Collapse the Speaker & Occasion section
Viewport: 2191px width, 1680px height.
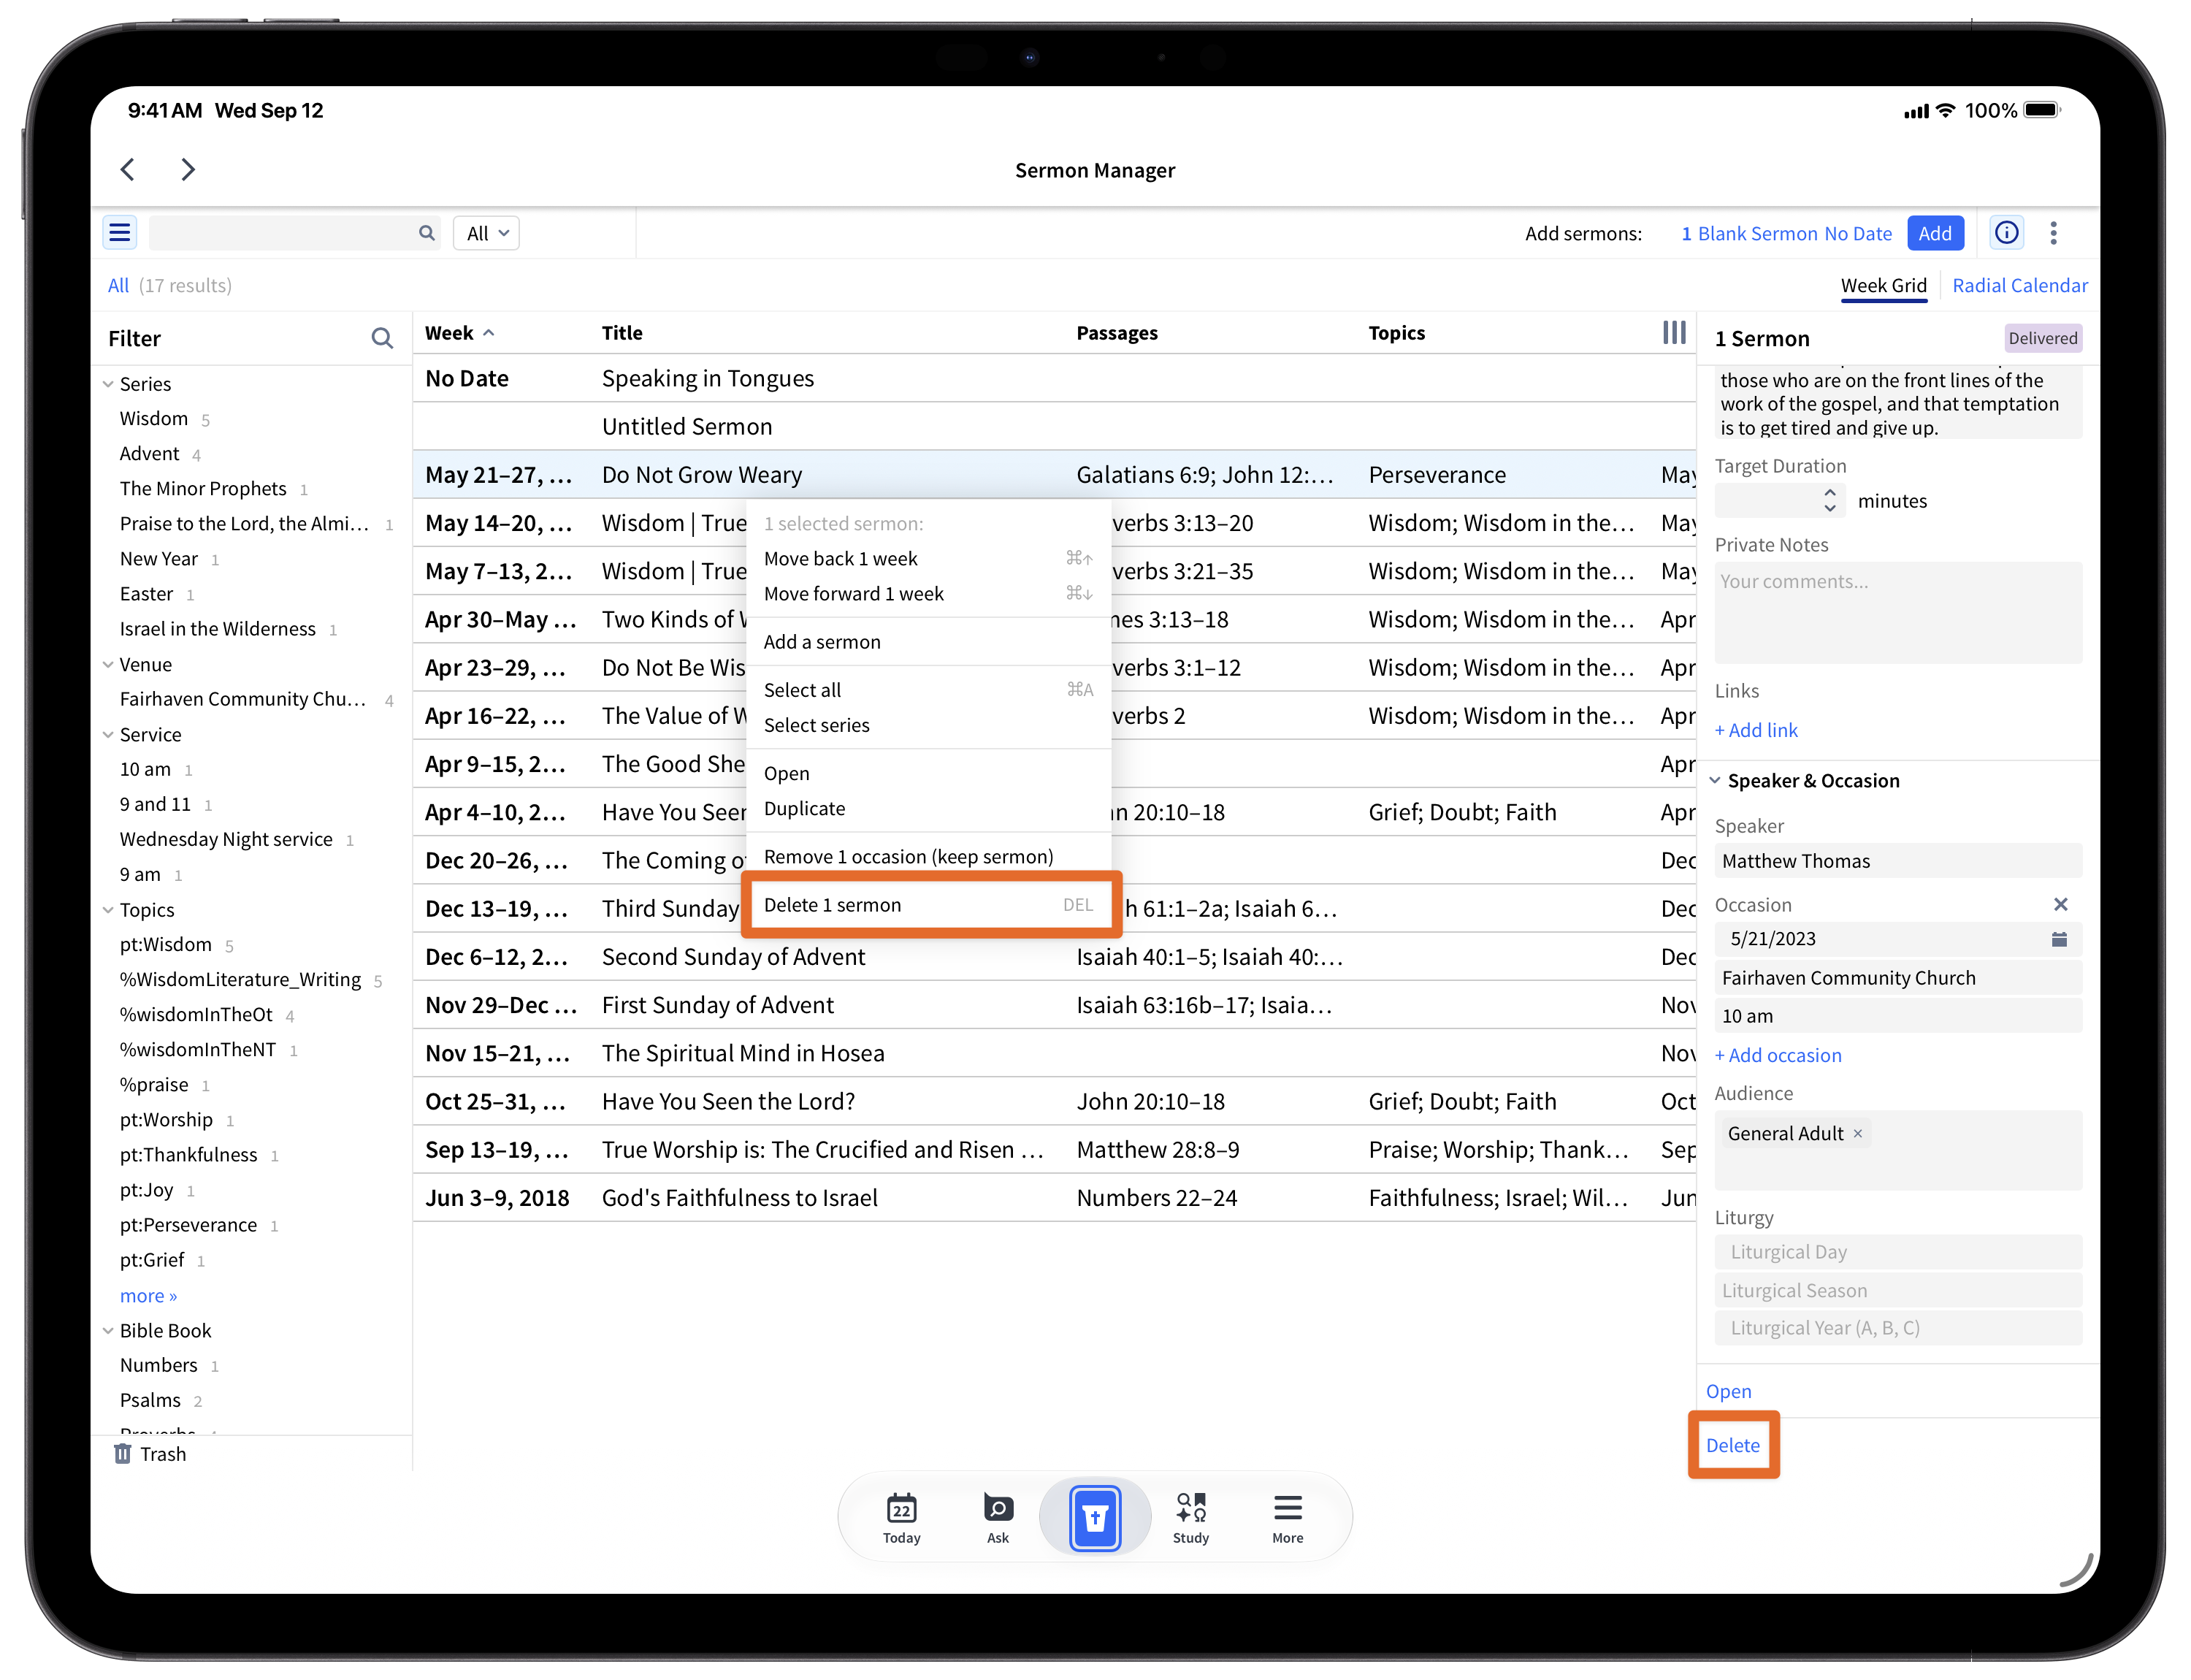click(1716, 781)
